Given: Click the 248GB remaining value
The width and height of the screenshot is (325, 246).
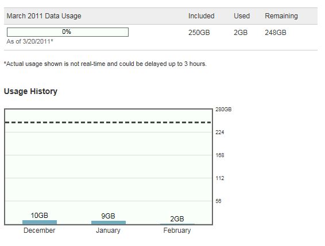Looking at the screenshot, I should 276,33.
